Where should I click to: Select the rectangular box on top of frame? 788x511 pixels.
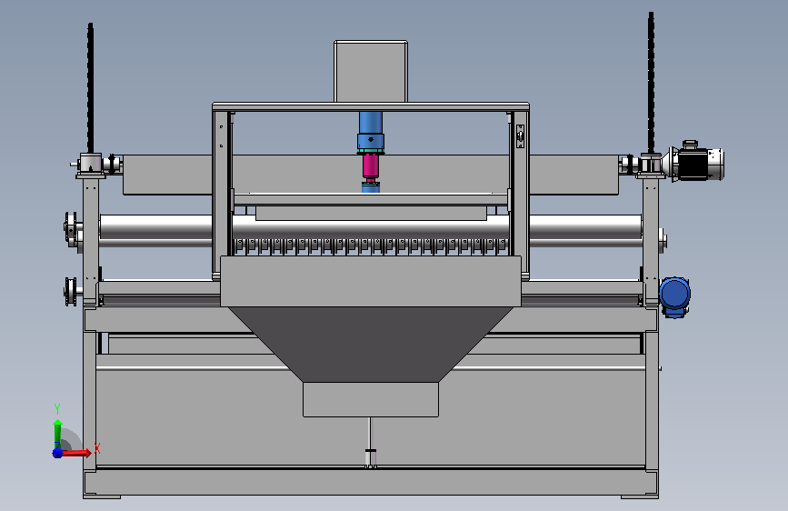[371, 72]
